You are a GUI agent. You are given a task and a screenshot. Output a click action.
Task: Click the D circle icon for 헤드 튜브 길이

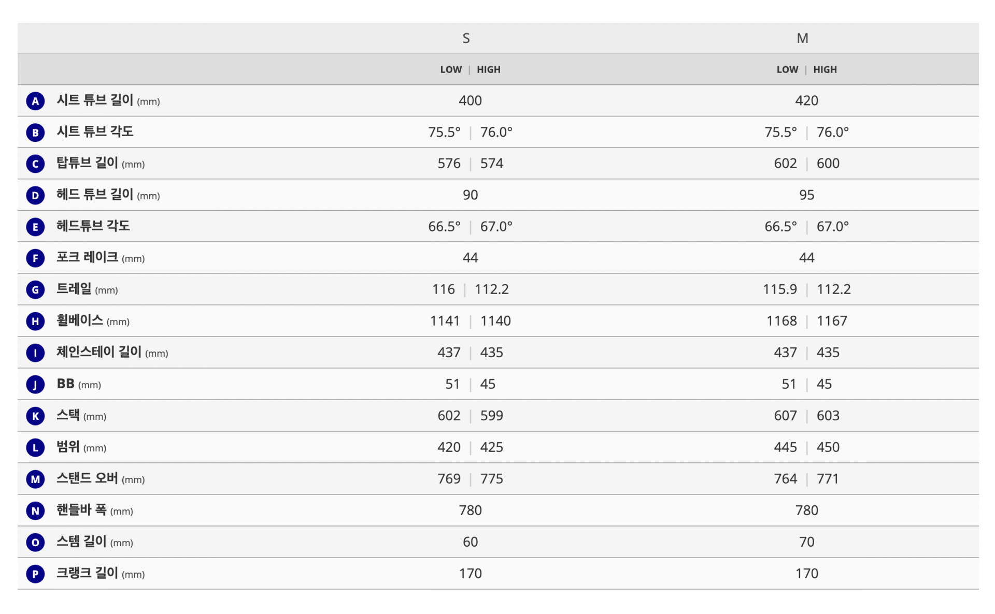click(x=35, y=195)
